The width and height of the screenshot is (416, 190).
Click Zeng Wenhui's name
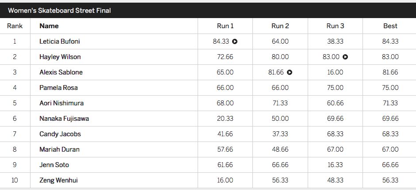tap(59, 180)
